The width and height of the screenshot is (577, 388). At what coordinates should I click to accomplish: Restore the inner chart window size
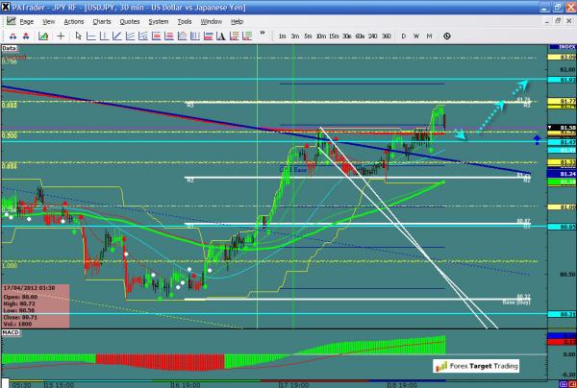[557, 20]
